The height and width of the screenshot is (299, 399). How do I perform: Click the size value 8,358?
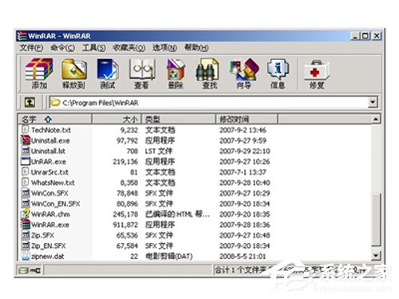point(129,183)
